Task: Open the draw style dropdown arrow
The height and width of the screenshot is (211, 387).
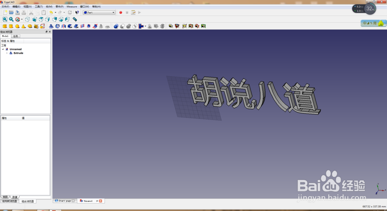Action: point(22,19)
